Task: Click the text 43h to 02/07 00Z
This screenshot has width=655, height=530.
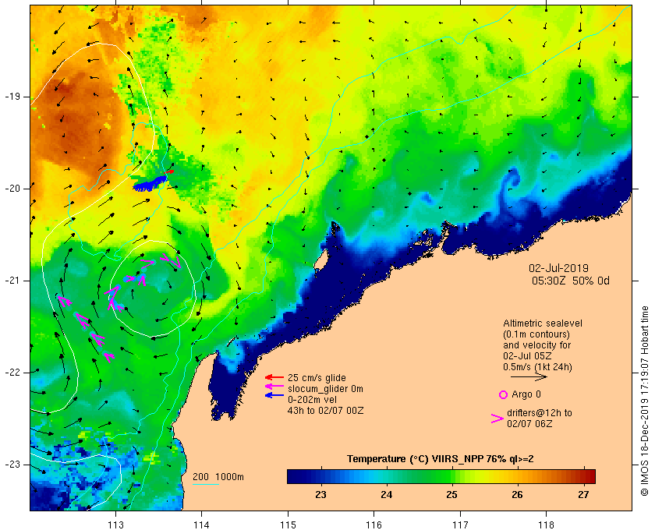Action: point(325,411)
